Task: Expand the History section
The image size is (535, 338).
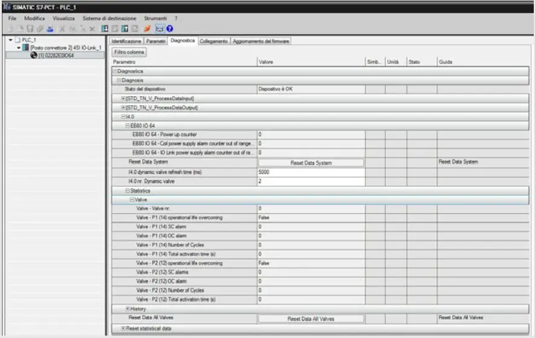Action: click(127, 309)
